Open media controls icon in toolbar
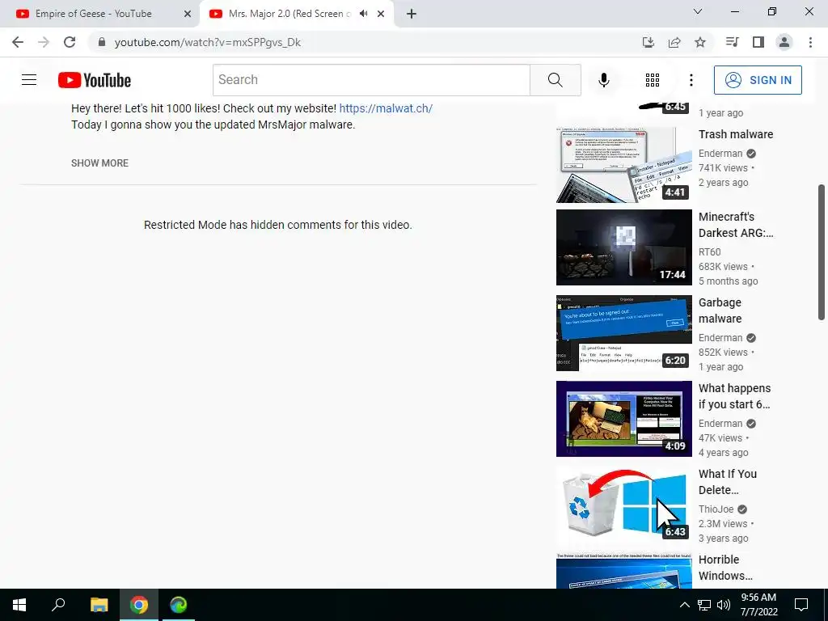828x621 pixels. coord(732,42)
